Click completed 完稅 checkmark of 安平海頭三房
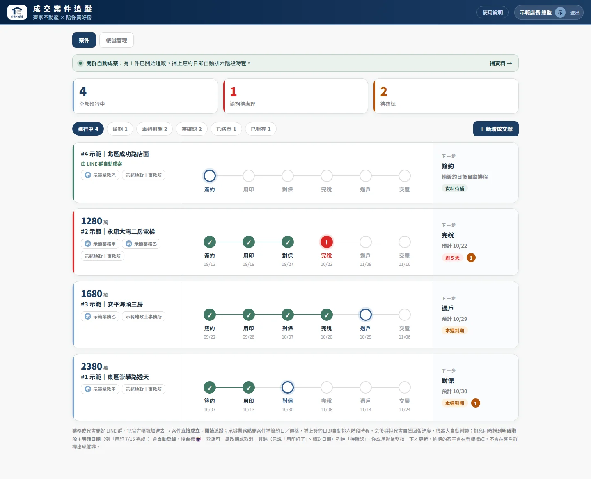Screen dimensions: 591x479 tap(327, 315)
